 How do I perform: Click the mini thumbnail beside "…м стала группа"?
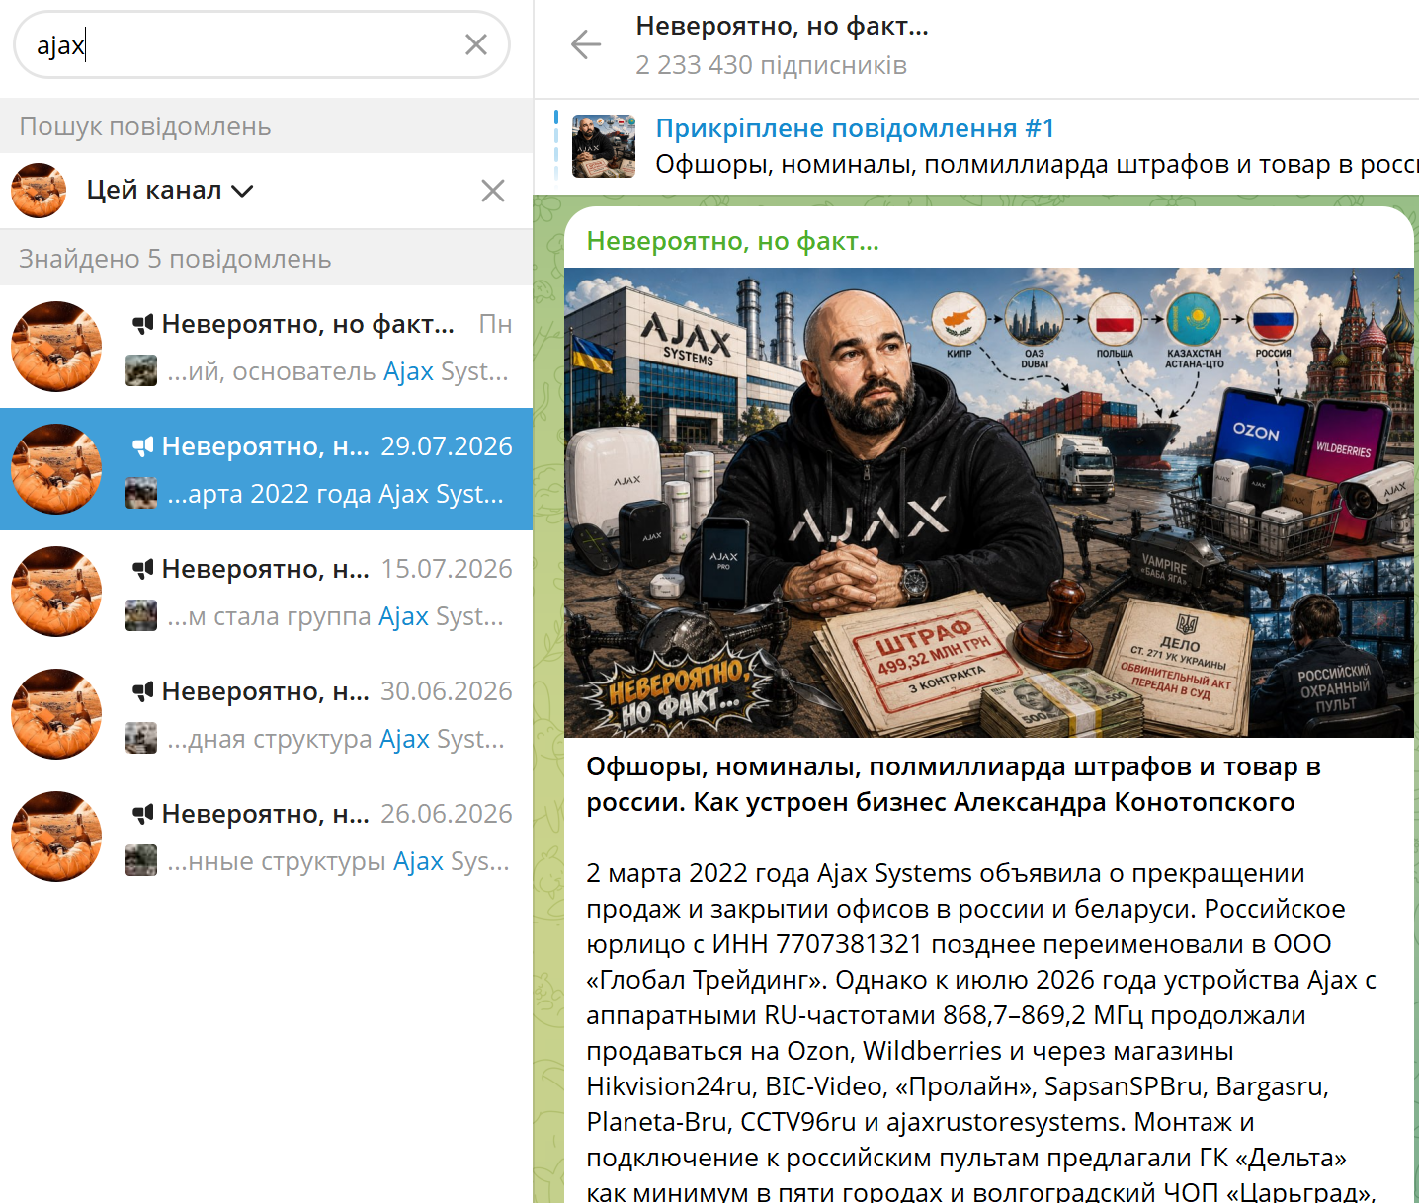[141, 615]
